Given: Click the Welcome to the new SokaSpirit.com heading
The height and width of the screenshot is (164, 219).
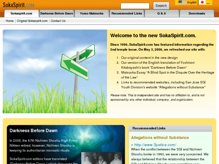Looking at the screenshot, I should [153, 36].
